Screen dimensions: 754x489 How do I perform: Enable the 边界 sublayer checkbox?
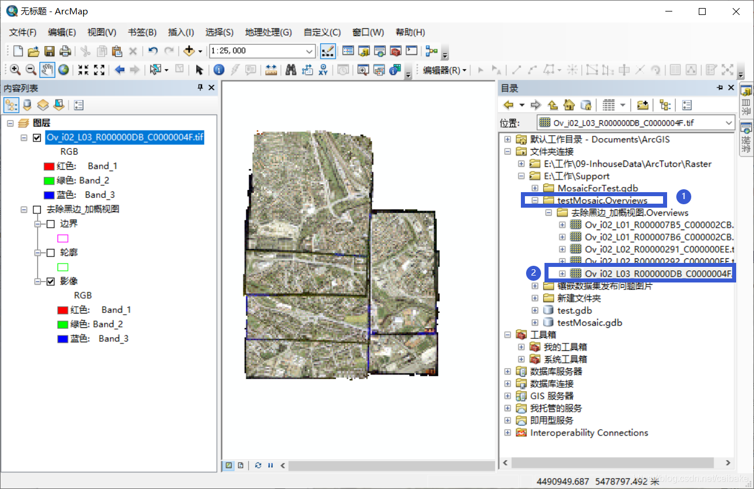(x=51, y=224)
